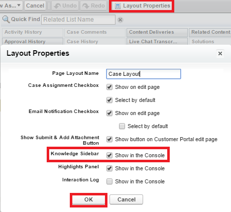Toggle Highlights Panel Show in the Console
Screen dimensions: 231x212
(x=109, y=168)
